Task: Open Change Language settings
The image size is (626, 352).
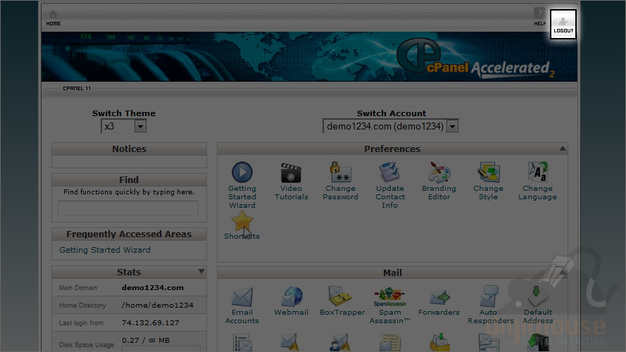Action: (538, 173)
